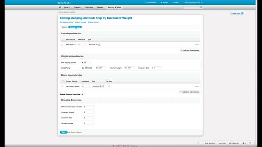The width and height of the screenshot is (262, 147).
Task: Open the Products menu
Action: click(77, 7)
